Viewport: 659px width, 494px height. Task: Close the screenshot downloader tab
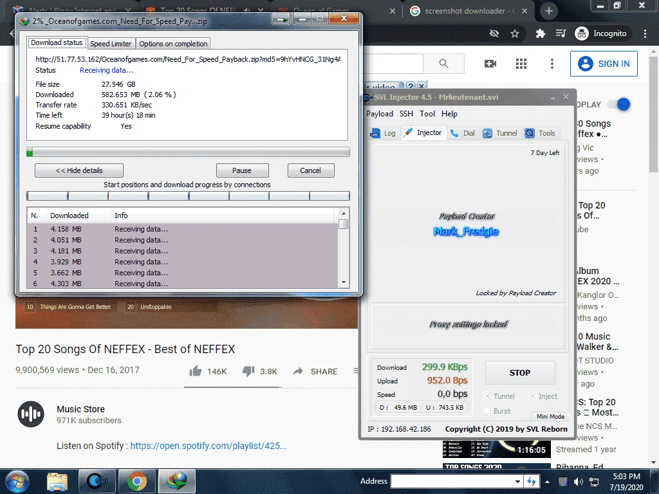(x=524, y=11)
